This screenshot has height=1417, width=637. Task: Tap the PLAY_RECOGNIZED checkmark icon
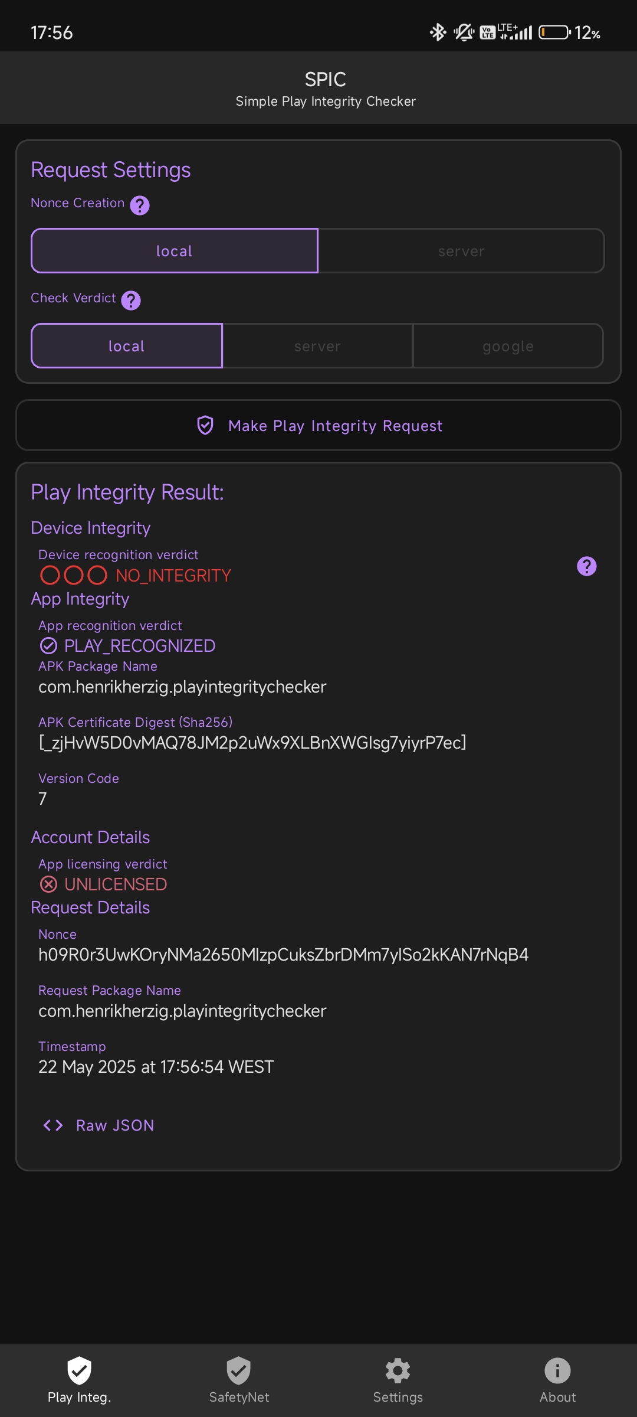48,645
